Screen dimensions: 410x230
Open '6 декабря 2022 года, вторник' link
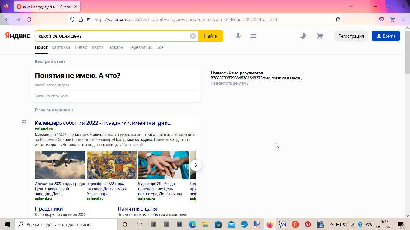(x=107, y=189)
